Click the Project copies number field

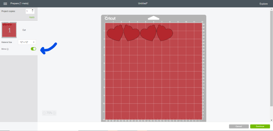click(x=28, y=11)
